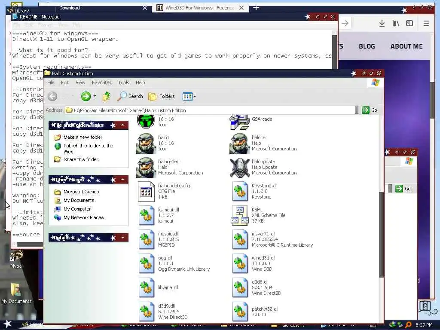Image resolution: width=440 pixels, height=330 pixels.
Task: Open Microsoft Games in Other Places
Action: tap(81, 192)
